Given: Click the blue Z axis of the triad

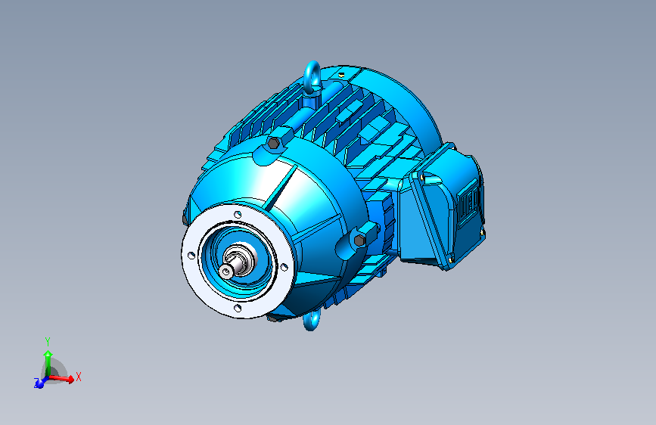Looking at the screenshot, I should click(40, 383).
